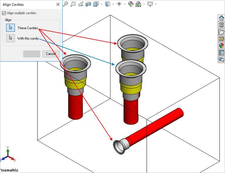225x173 pixels.
Task: Select the Zoom to Area tool
Action: 73,4
